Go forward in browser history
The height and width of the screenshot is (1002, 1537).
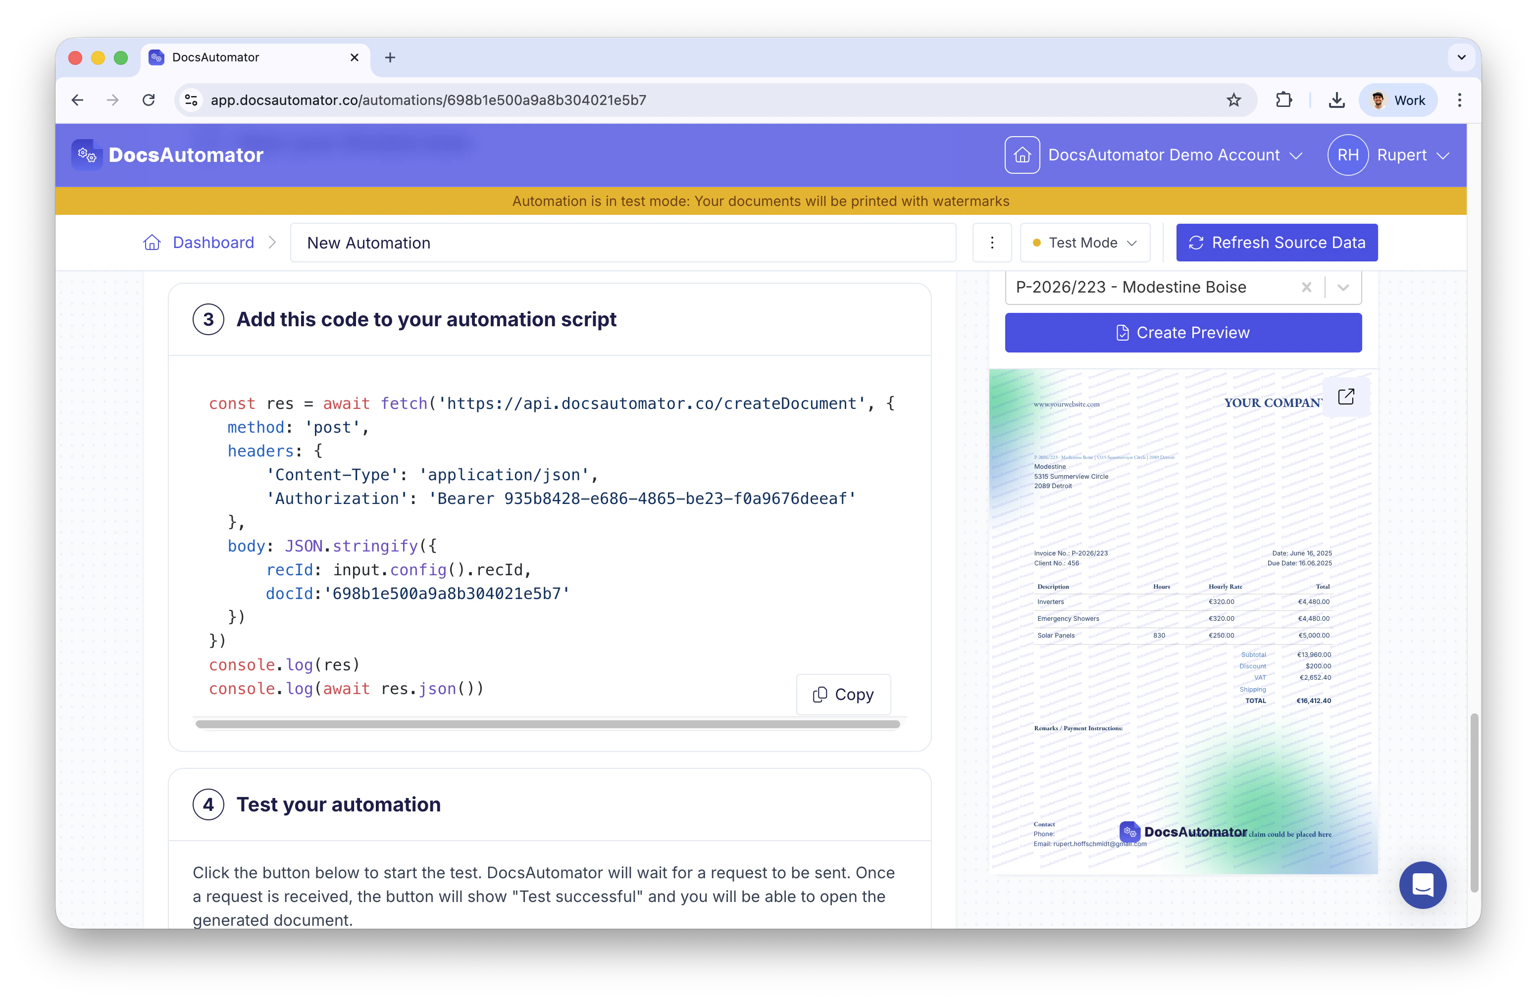tap(112, 100)
